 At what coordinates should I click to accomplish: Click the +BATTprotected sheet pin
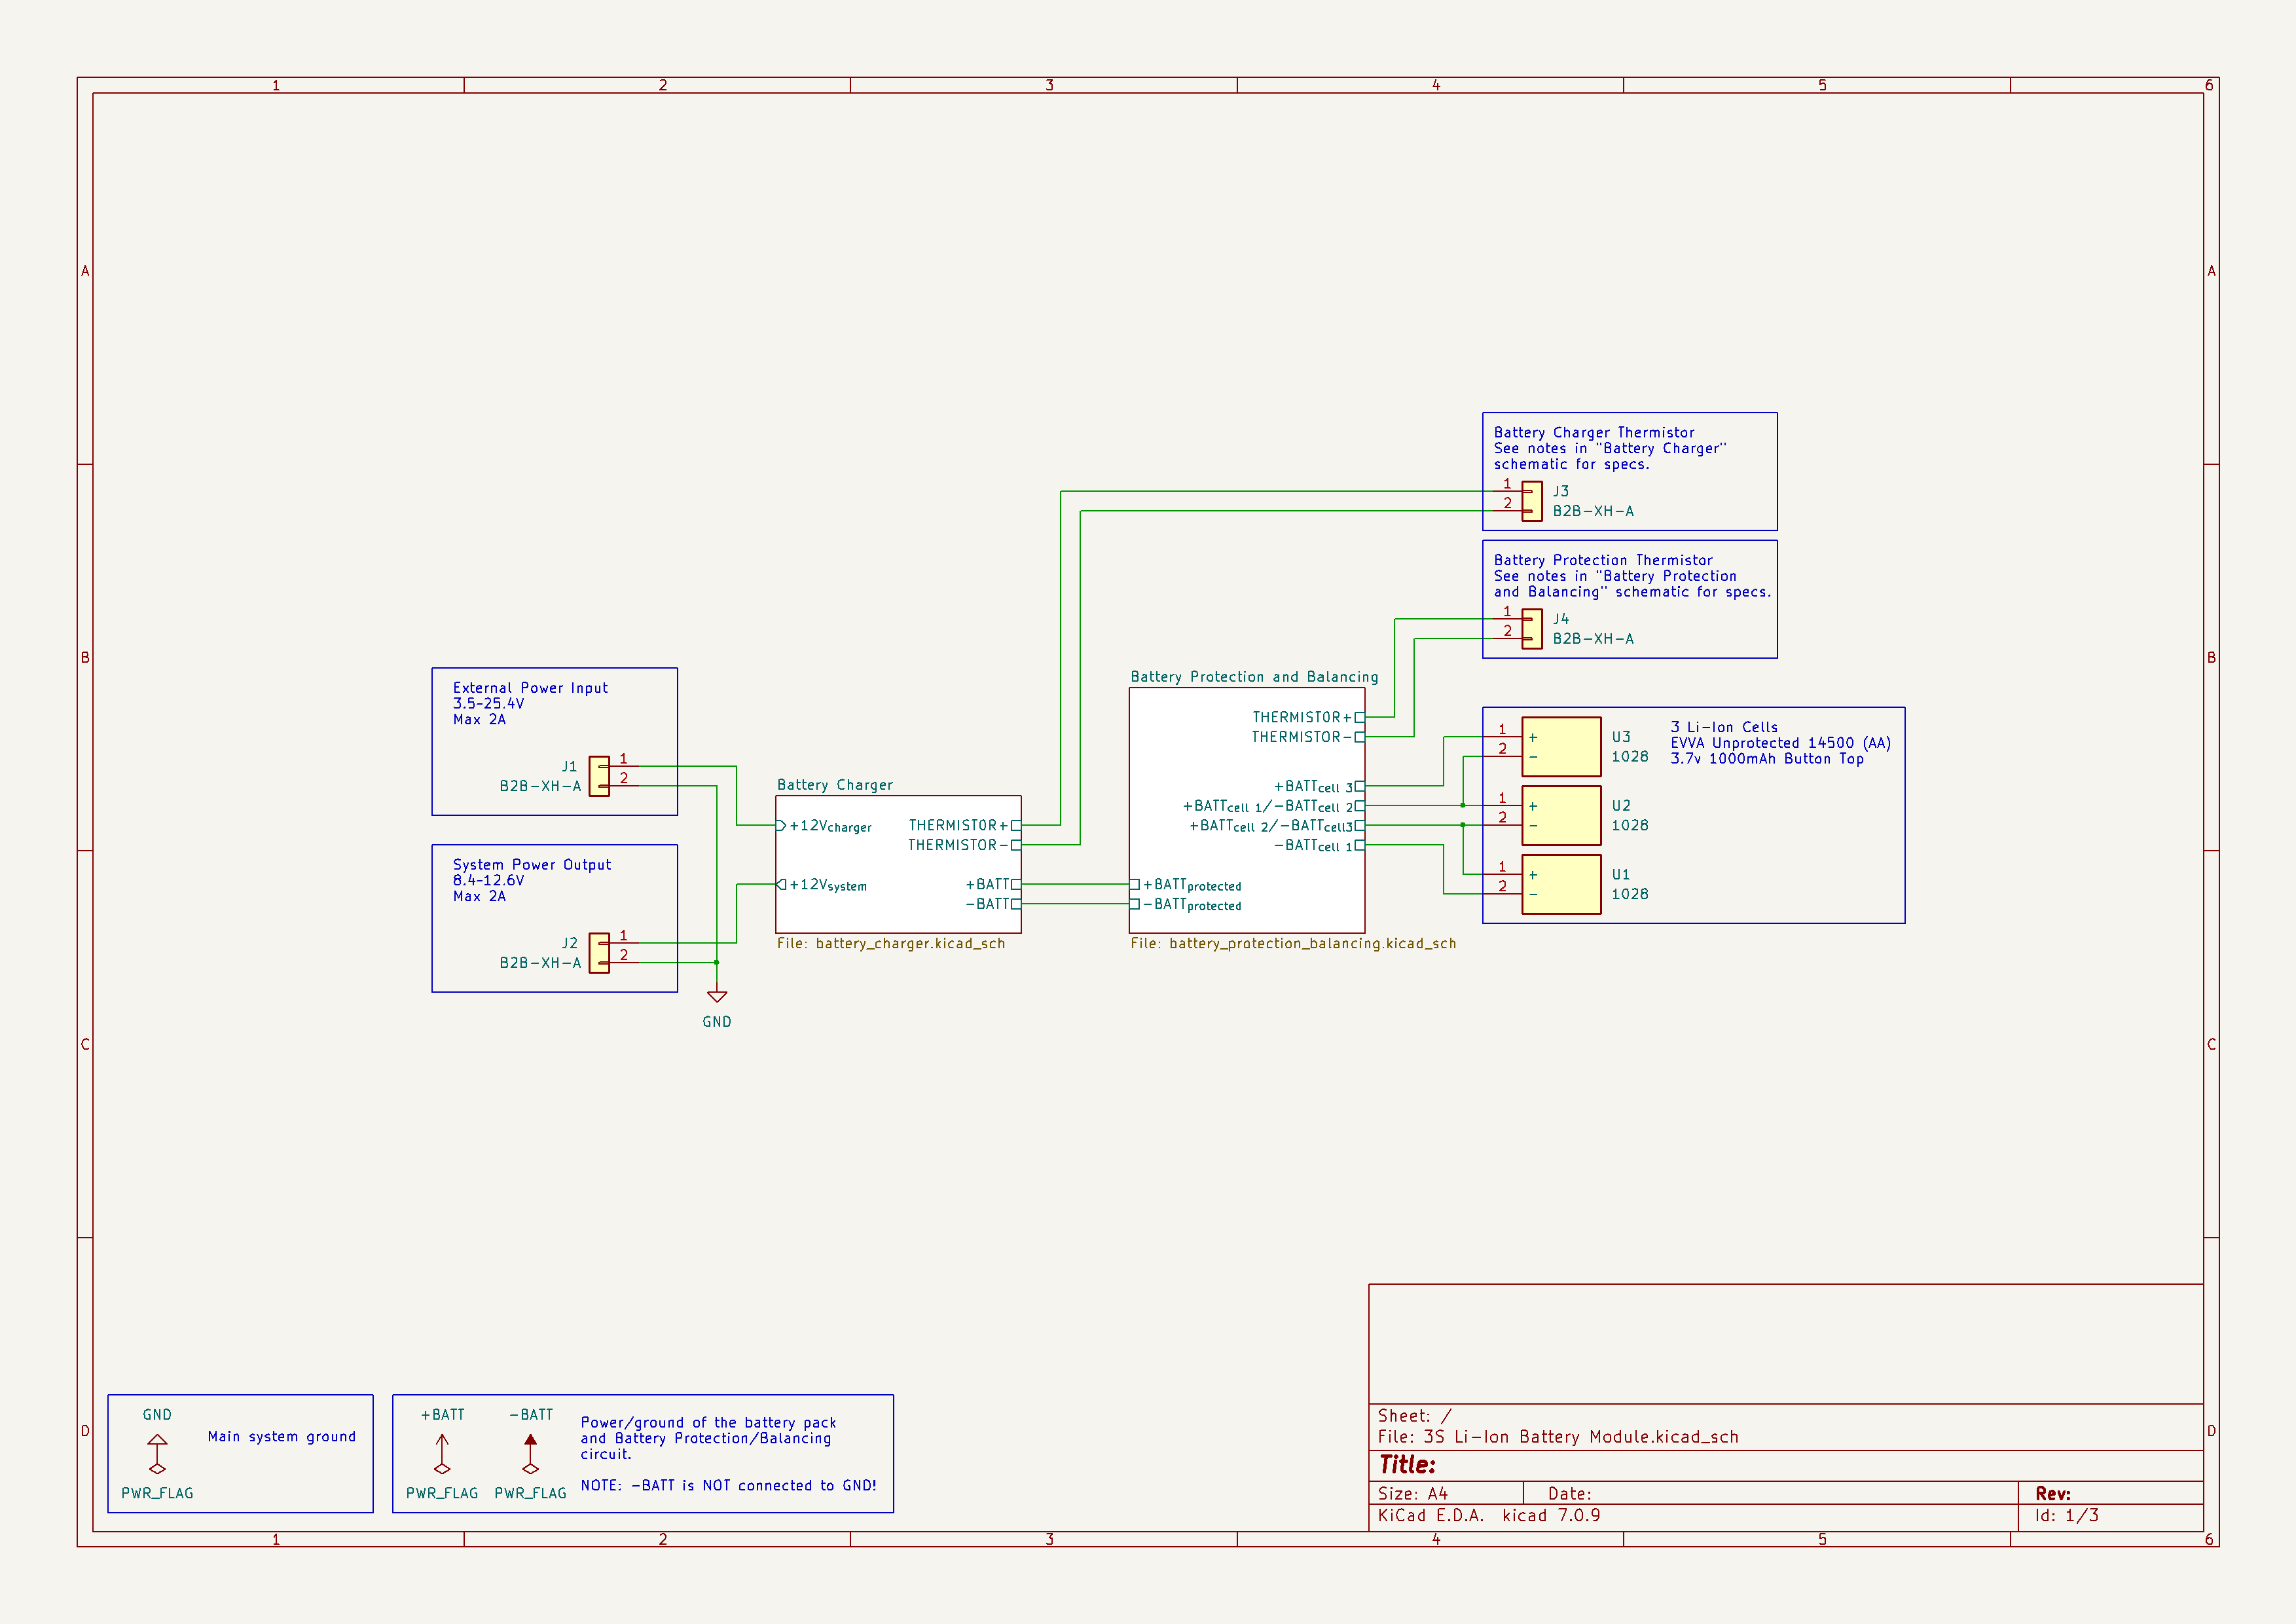1186,885
